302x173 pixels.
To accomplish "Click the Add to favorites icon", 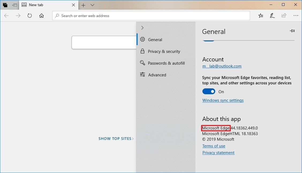I will point(261,16).
